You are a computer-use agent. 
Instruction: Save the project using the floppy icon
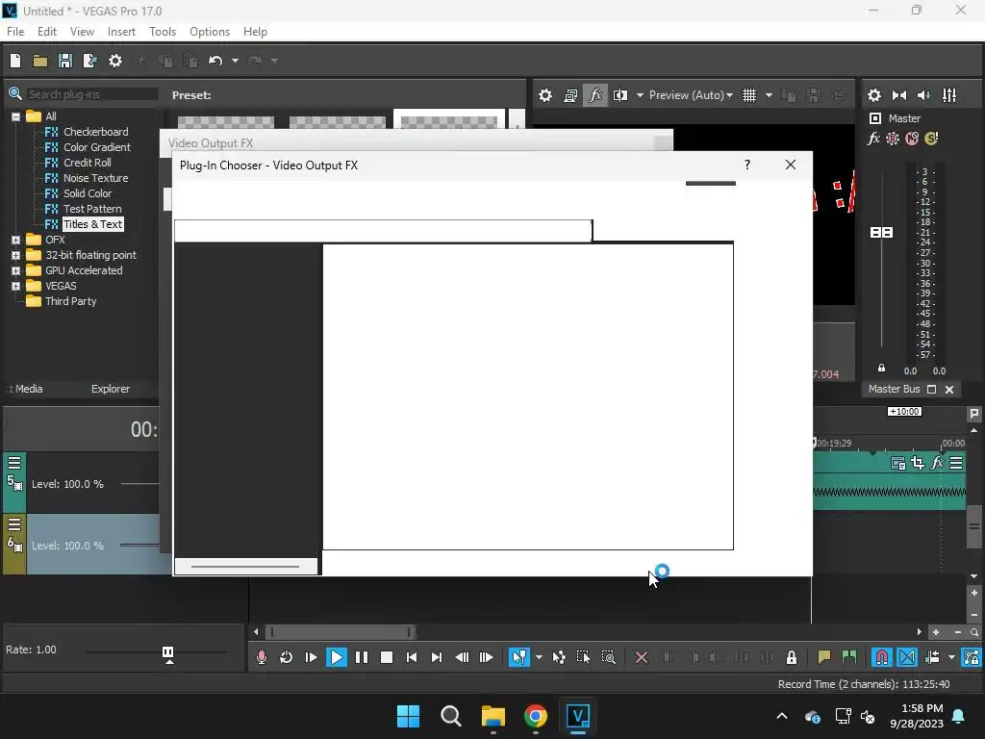pos(65,61)
